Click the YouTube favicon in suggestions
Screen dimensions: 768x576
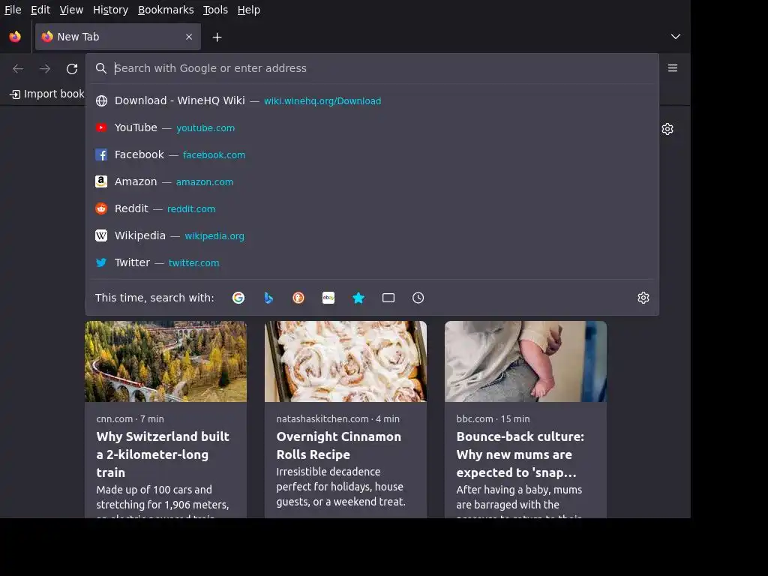(x=101, y=127)
